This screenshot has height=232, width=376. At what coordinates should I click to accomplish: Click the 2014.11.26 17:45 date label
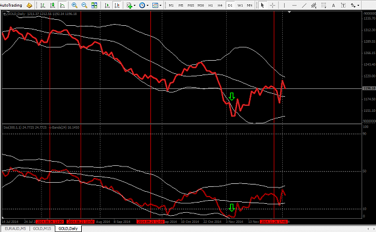[x=274, y=222]
